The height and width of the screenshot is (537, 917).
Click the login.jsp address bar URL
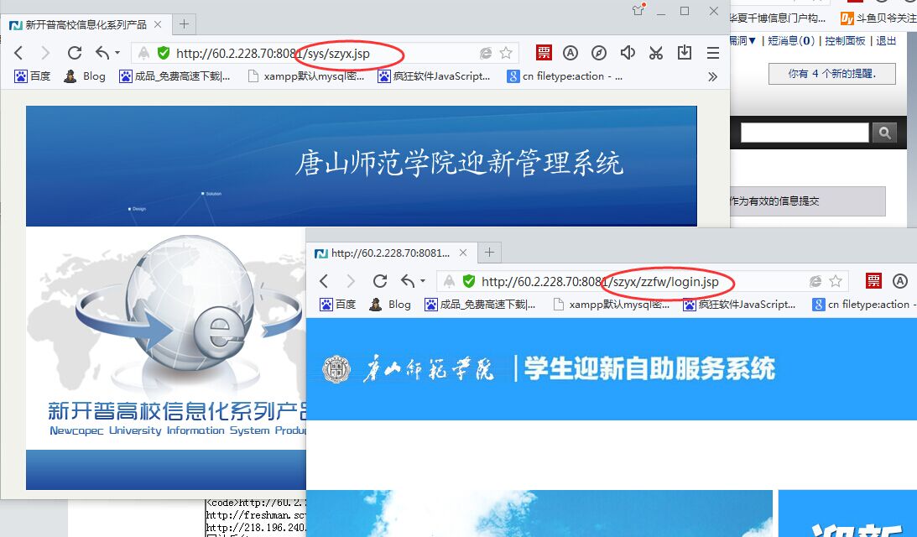tap(600, 281)
